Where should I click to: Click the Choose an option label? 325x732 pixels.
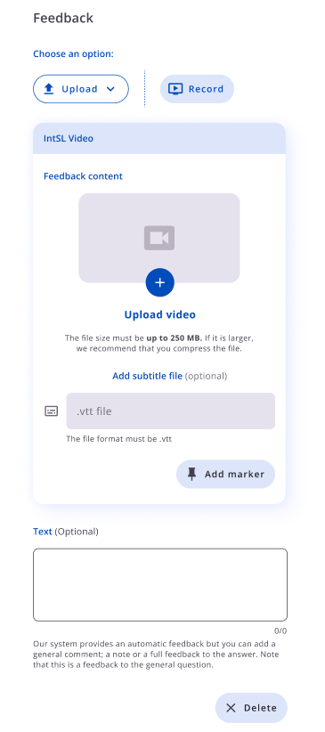73,53
